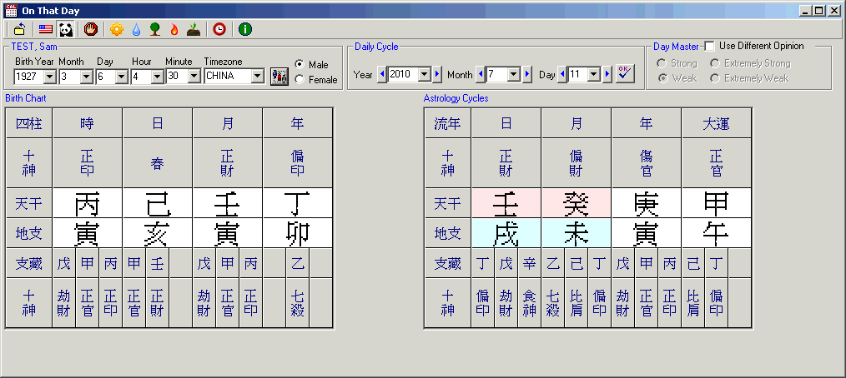846x378 pixels.
Task: Select the Female radio button
Action: pos(300,80)
